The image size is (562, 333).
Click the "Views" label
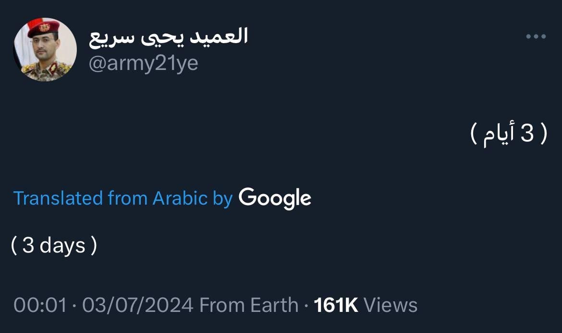tap(391, 305)
